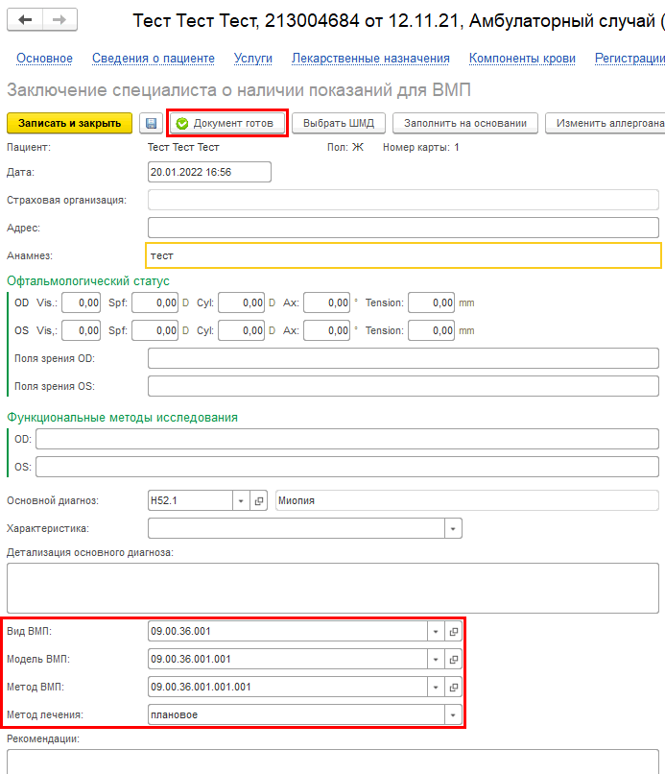This screenshot has width=665, height=774.
Task: Click the Выбрать ШМД button
Action: (x=338, y=123)
